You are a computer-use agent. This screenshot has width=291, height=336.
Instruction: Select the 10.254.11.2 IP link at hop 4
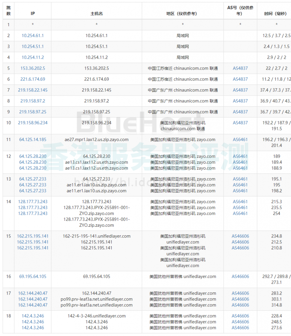33,57
